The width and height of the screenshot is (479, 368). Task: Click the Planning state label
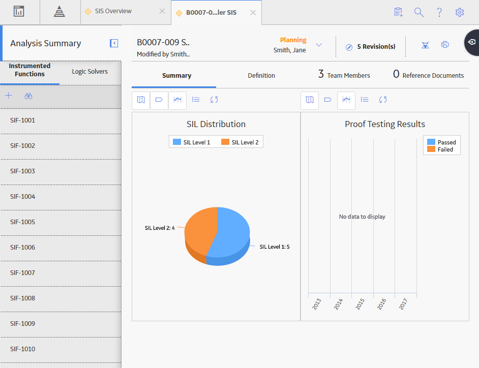coord(293,40)
